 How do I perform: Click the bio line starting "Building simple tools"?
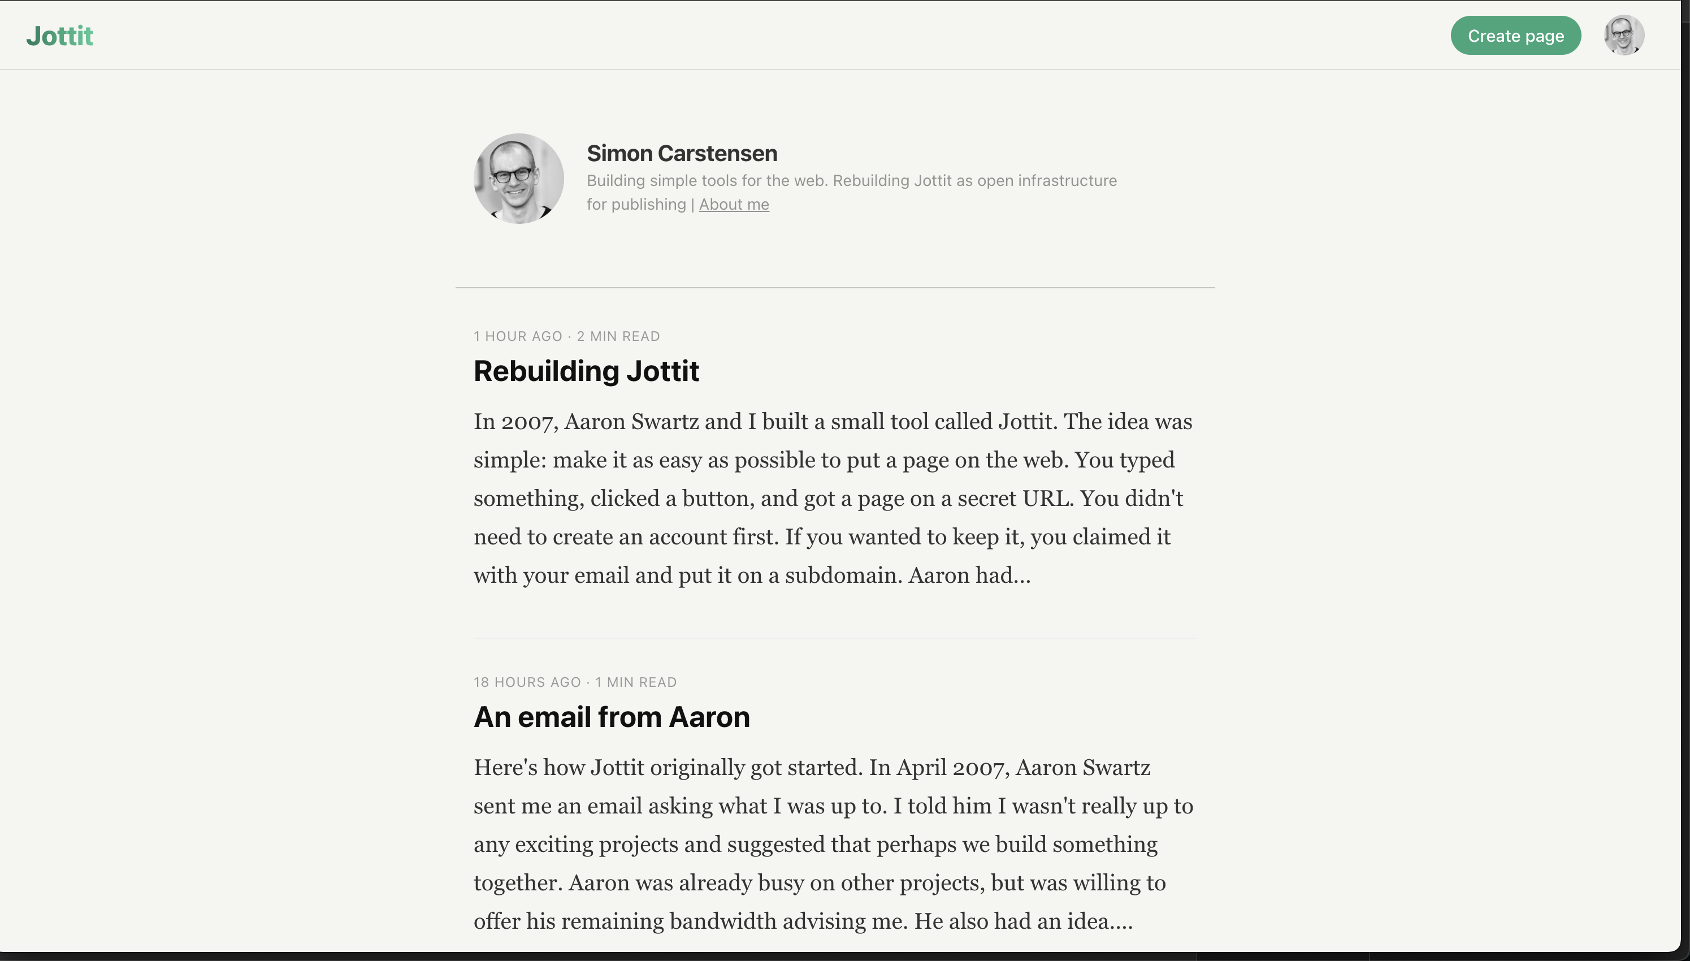(851, 181)
